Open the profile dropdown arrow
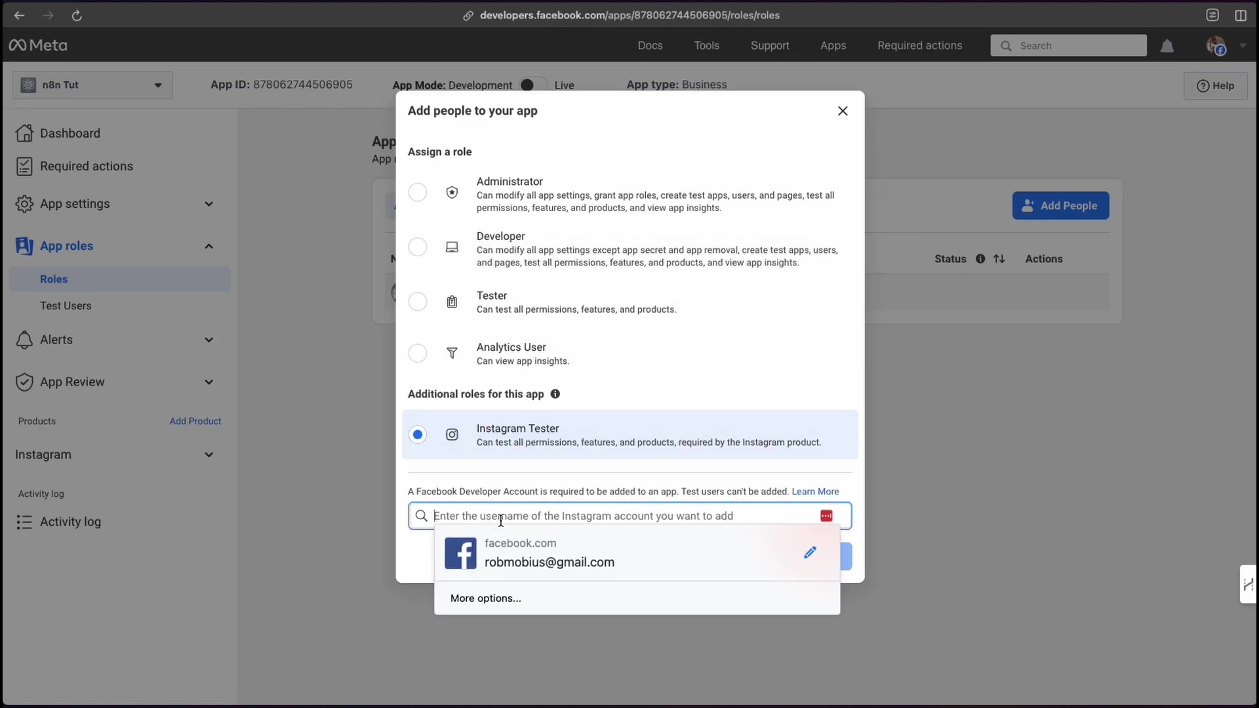The width and height of the screenshot is (1259, 708). (x=1243, y=46)
